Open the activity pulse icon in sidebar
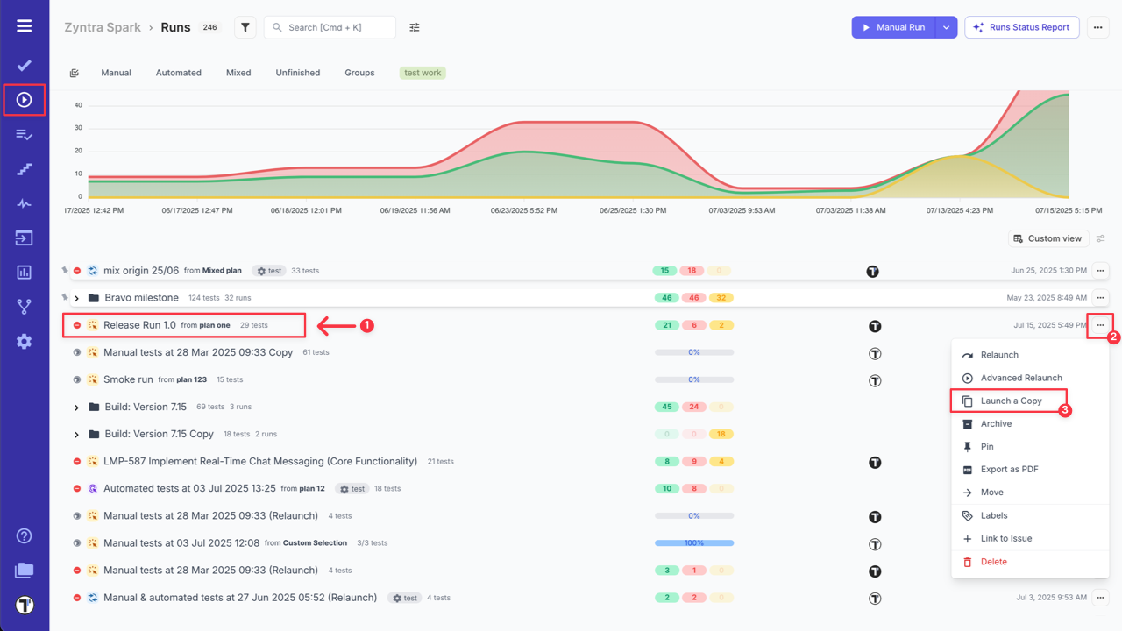 24,203
